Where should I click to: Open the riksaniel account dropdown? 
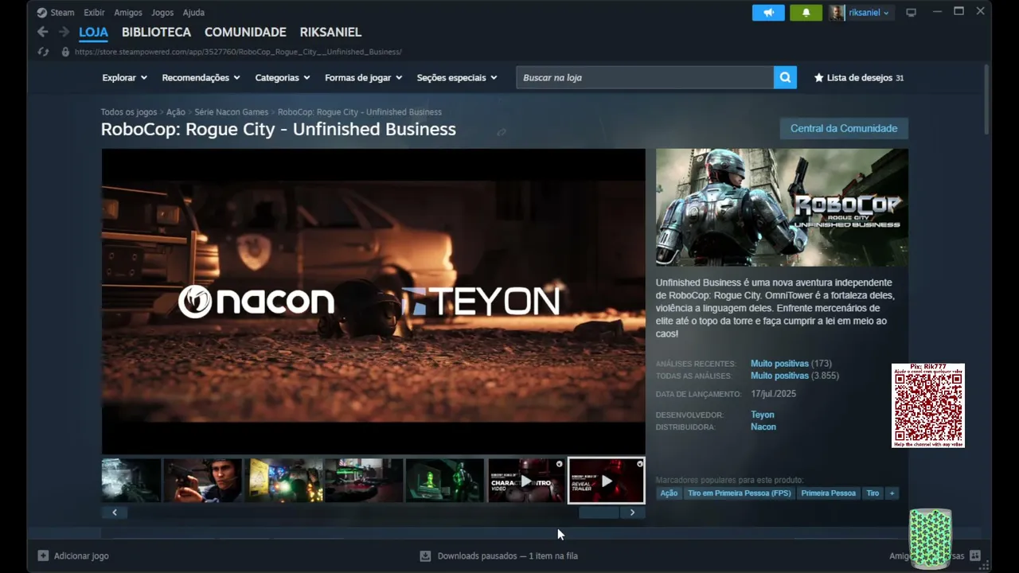pos(869,13)
